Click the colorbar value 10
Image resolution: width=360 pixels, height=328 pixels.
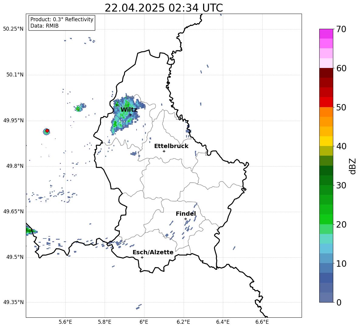coord(341,263)
